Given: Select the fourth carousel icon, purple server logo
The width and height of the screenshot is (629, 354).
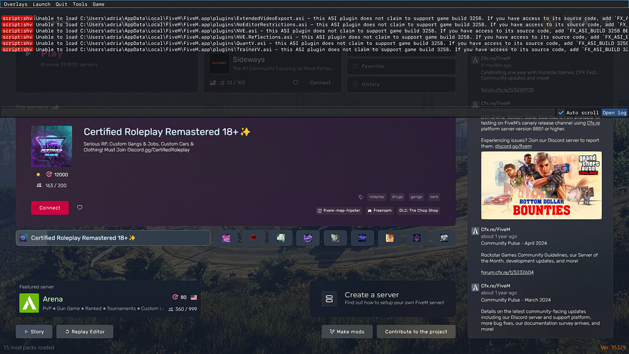Looking at the screenshot, I should [308, 238].
